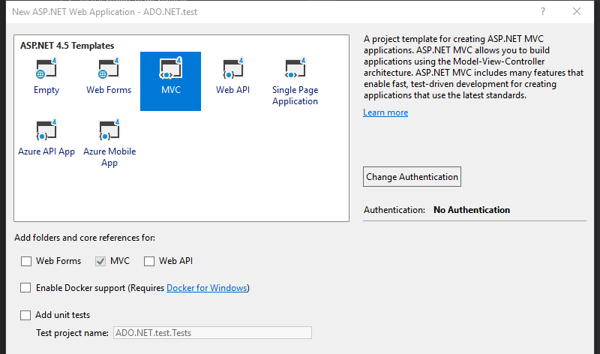Close the New ASP.NET Web Application dialog

577,11
